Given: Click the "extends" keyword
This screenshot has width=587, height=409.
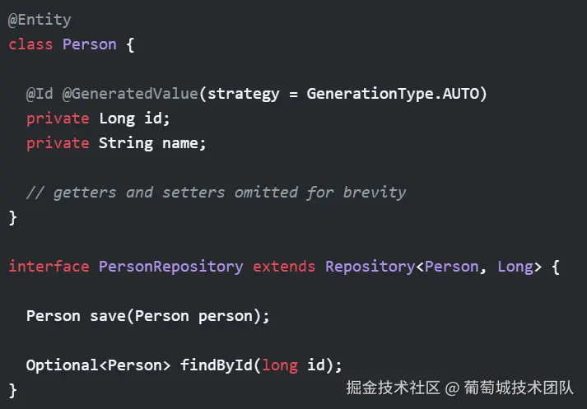Looking at the screenshot, I should [284, 267].
